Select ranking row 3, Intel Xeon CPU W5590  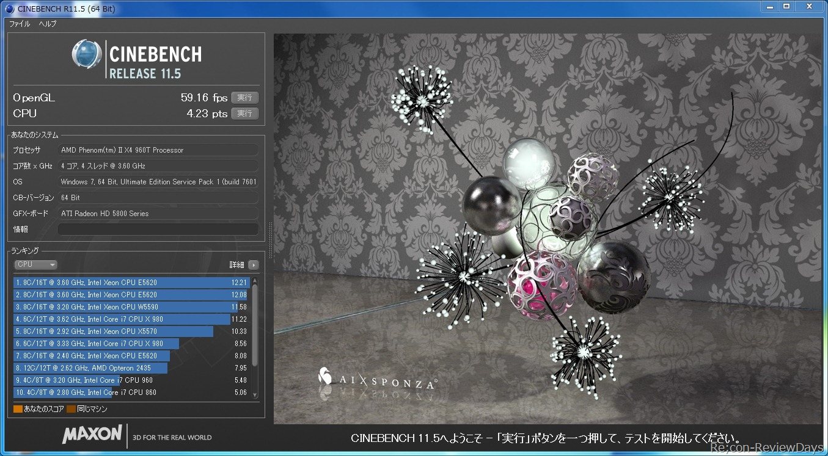pyautogui.click(x=131, y=307)
